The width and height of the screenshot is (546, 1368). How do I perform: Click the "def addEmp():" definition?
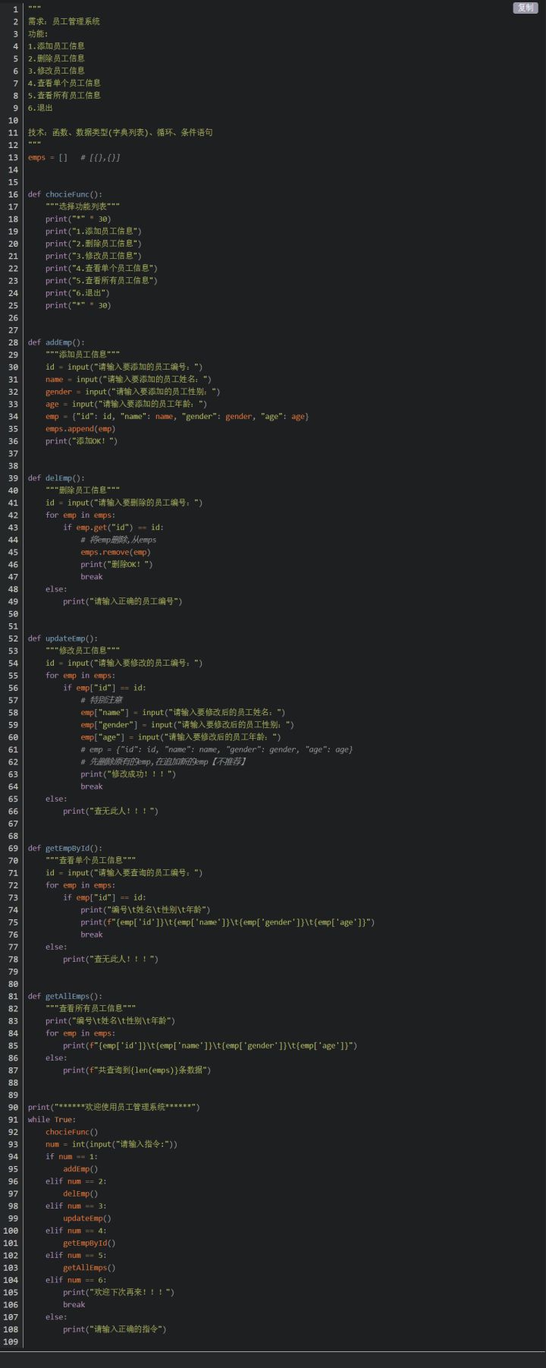coord(56,342)
